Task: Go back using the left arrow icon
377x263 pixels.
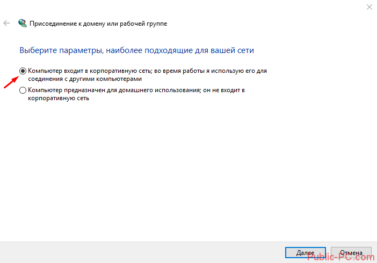Action: click(6, 23)
